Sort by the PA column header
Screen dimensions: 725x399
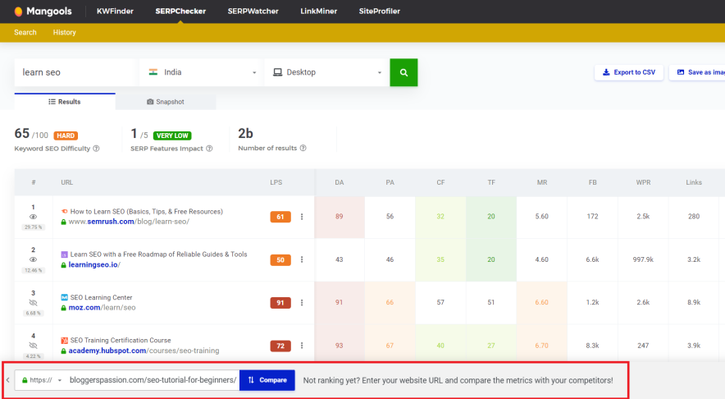point(390,182)
